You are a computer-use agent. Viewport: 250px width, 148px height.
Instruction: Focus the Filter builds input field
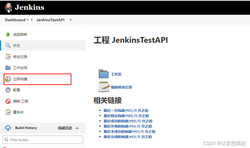click(x=43, y=140)
